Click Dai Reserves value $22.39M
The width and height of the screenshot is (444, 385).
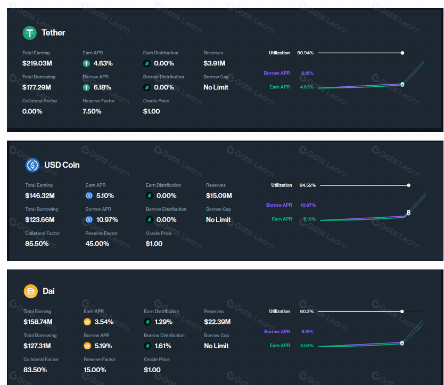pyautogui.click(x=217, y=322)
